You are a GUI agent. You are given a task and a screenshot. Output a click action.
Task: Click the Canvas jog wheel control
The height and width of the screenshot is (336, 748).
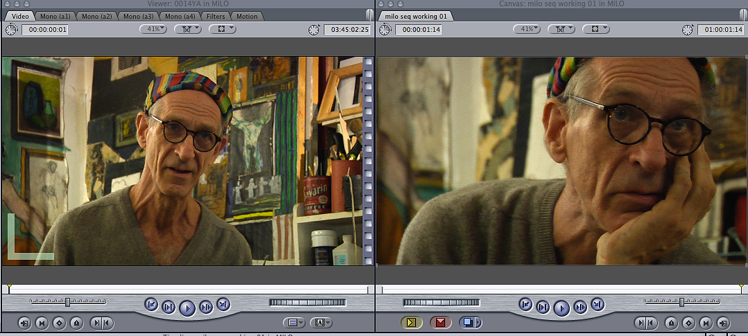click(x=441, y=303)
